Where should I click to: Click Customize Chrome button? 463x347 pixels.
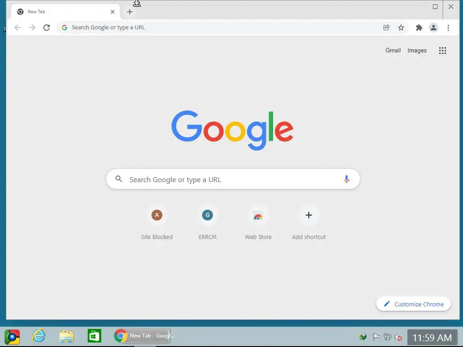413,304
